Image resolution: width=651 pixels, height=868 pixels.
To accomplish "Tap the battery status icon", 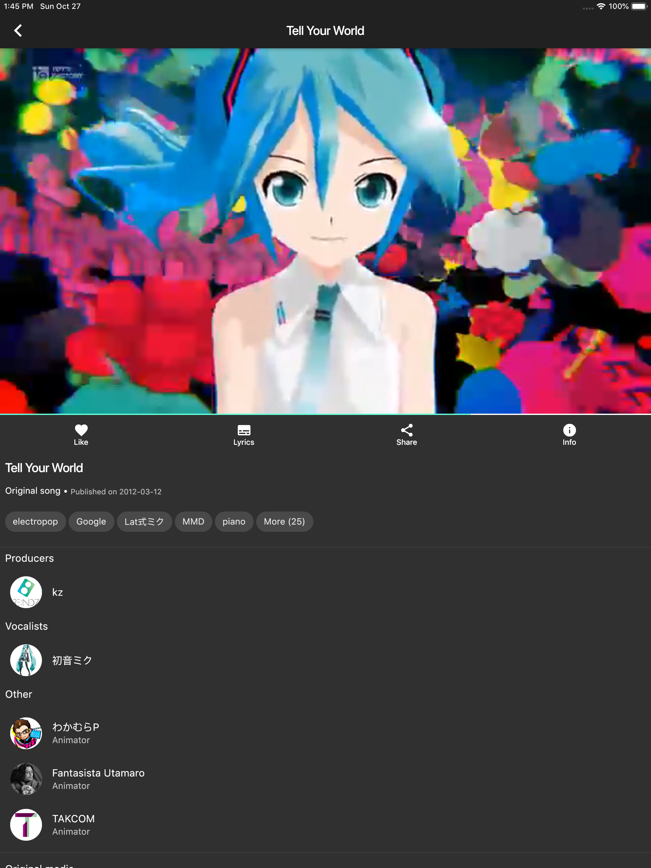I will click(x=639, y=6).
